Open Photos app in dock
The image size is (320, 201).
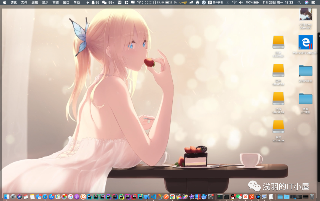pyautogui.click(x=64, y=197)
